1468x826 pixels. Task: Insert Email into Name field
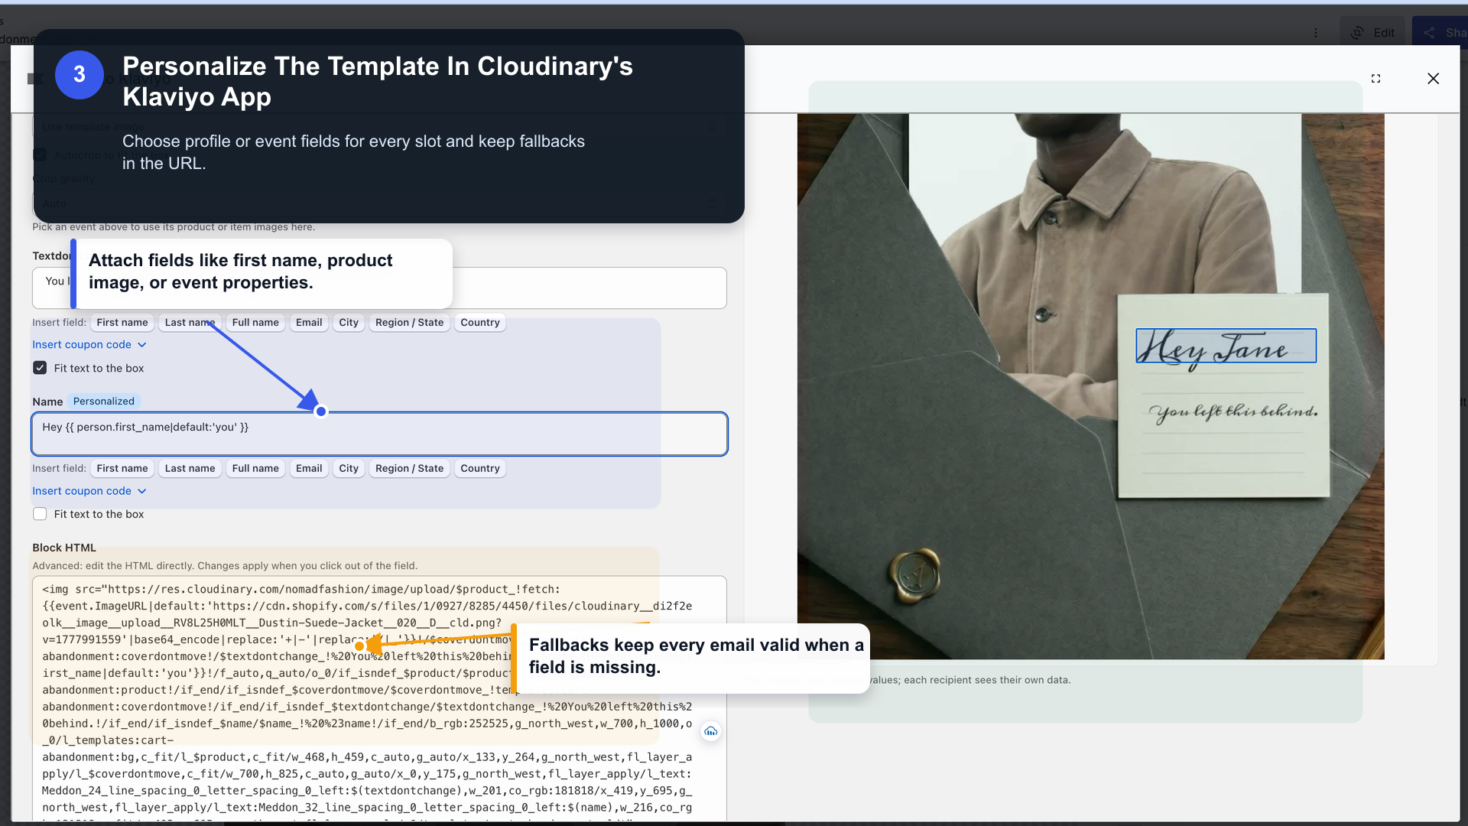(309, 469)
